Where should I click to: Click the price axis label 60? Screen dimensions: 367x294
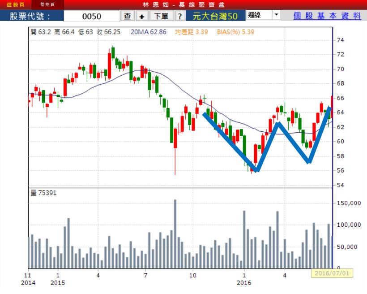pyautogui.click(x=340, y=141)
